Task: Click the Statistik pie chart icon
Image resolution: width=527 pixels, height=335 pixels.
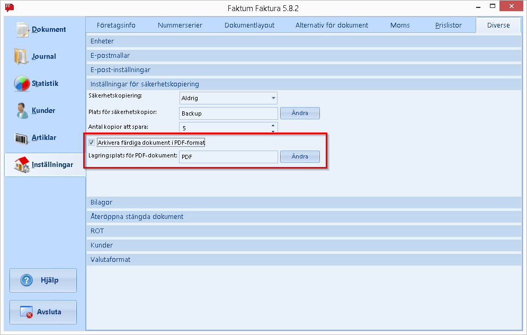Action: (x=22, y=83)
